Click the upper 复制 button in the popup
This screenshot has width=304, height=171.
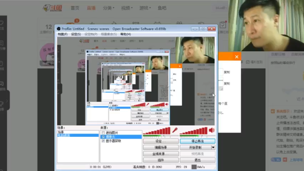click(227, 72)
